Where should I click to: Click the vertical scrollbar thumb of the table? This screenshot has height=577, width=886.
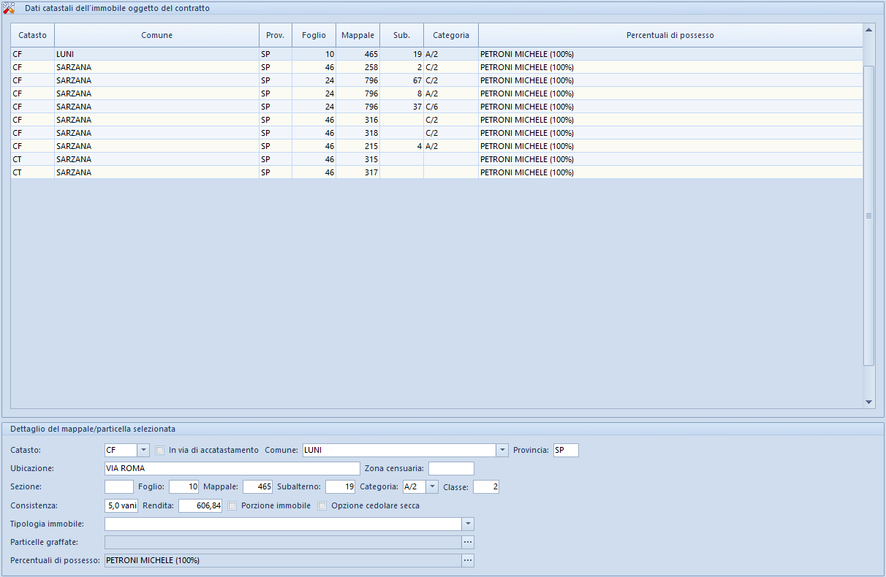pos(869,215)
